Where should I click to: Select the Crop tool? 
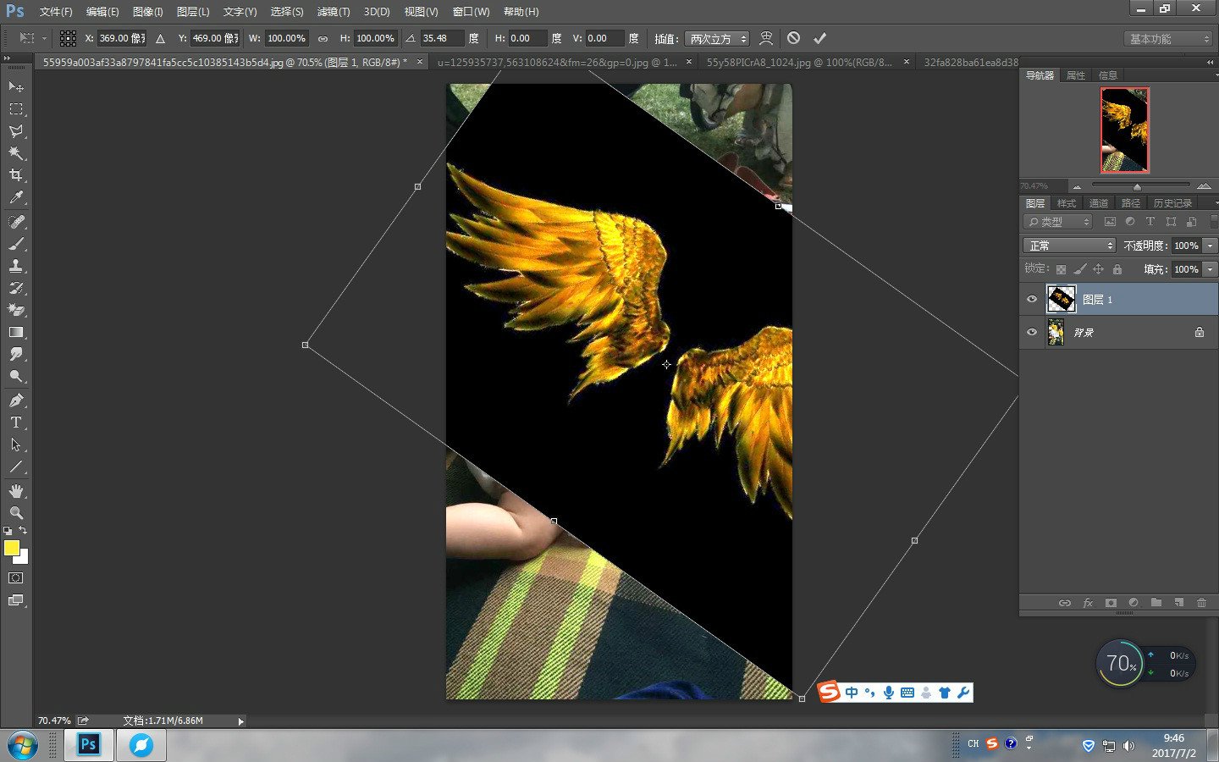coord(16,175)
